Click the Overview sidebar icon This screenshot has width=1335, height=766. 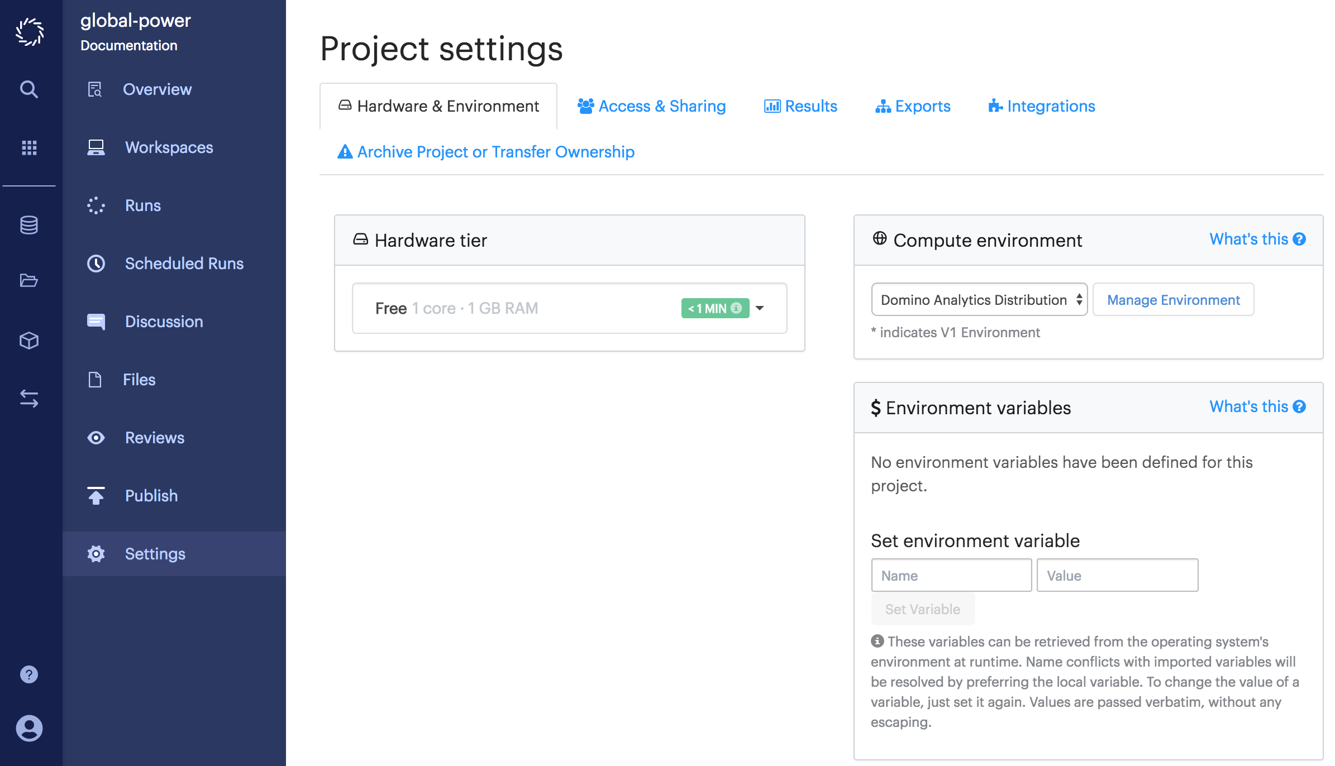click(95, 89)
